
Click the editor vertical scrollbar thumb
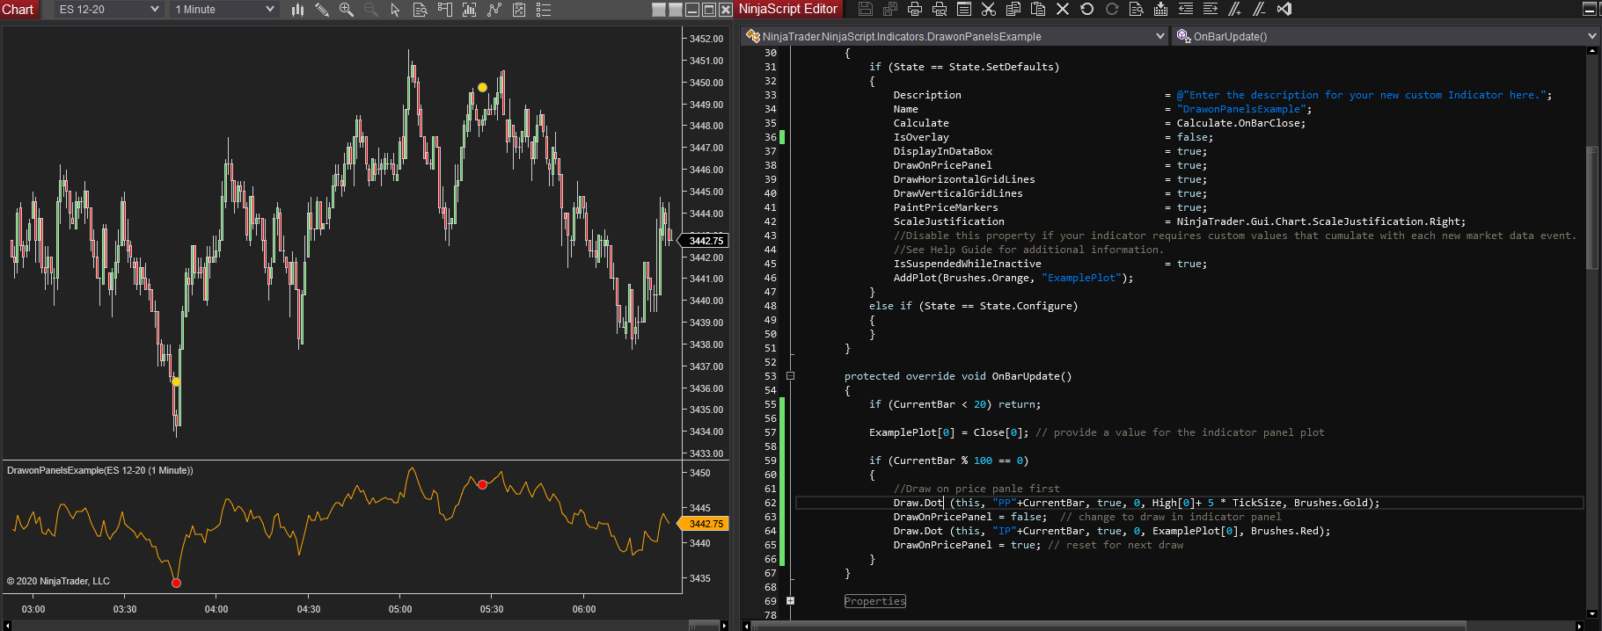[x=1591, y=207]
